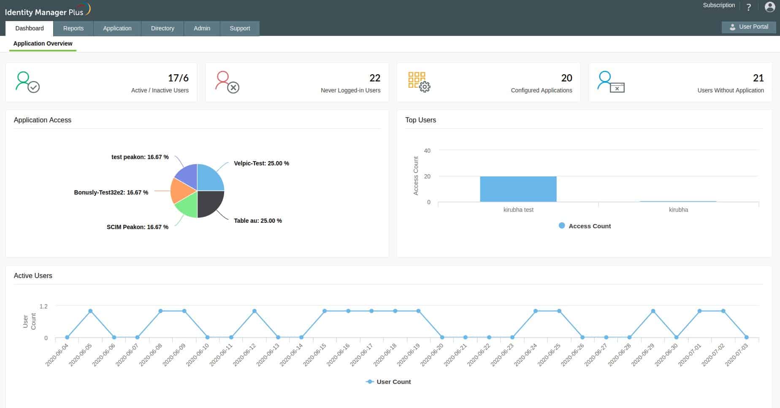Image resolution: width=780 pixels, height=408 pixels.
Task: Click the 2020-06-12 data point
Action: coord(255,311)
